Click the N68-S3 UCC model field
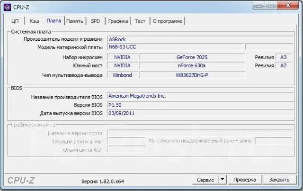303x191 pixels. pyautogui.click(x=176, y=47)
